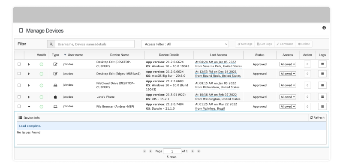The width and height of the screenshot is (343, 168).
Task: Click the Message button
Action: pyautogui.click(x=245, y=44)
